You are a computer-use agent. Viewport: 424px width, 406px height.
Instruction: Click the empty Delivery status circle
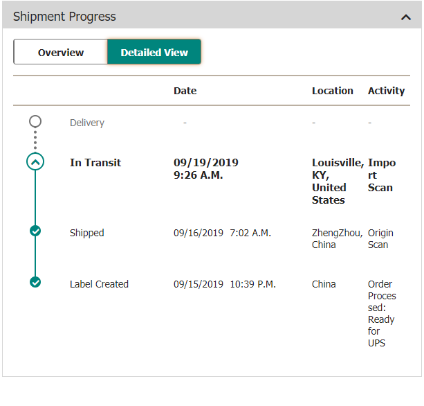(35, 121)
